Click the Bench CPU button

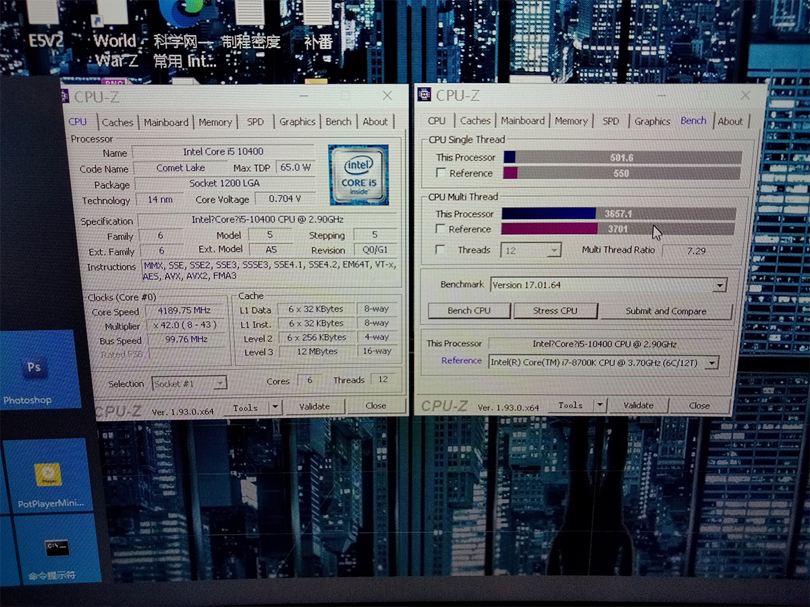coord(469,311)
